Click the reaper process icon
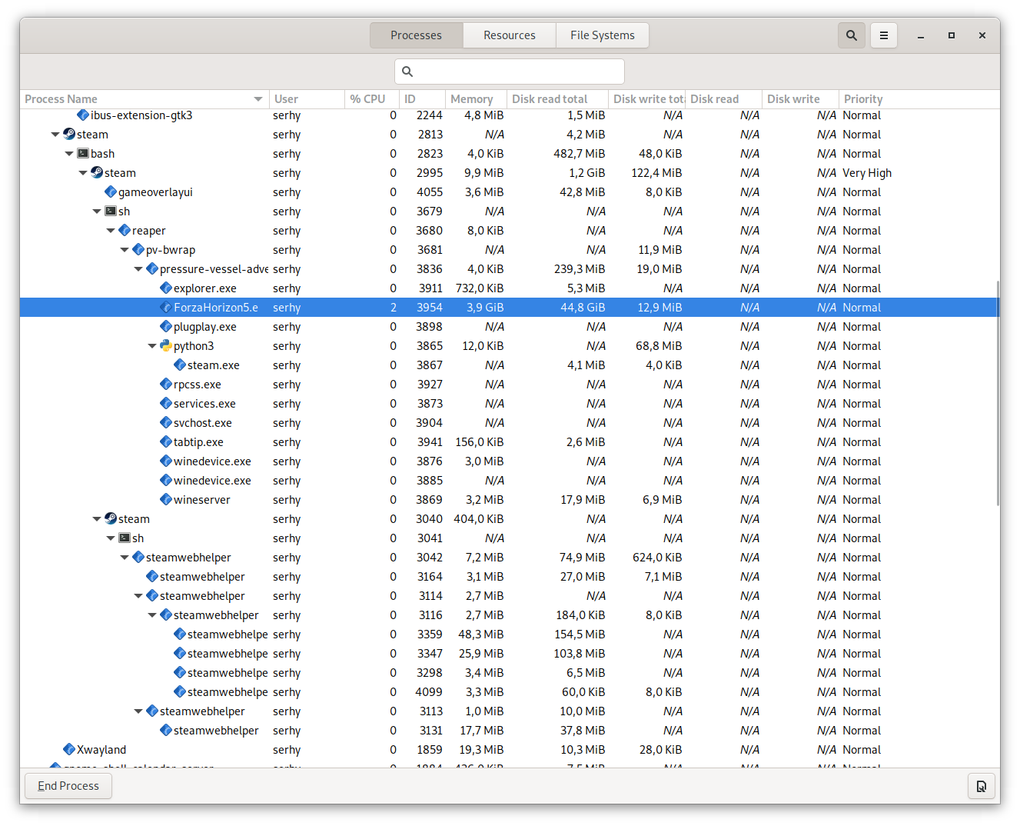This screenshot has width=1020, height=826. [125, 231]
